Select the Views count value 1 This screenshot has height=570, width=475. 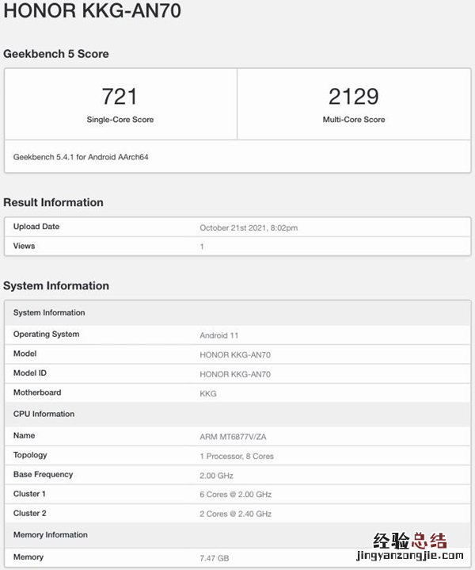tap(202, 247)
